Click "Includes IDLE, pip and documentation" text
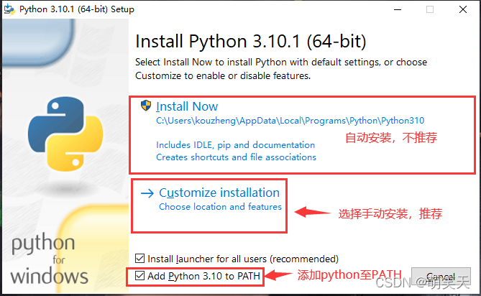 (x=235, y=145)
